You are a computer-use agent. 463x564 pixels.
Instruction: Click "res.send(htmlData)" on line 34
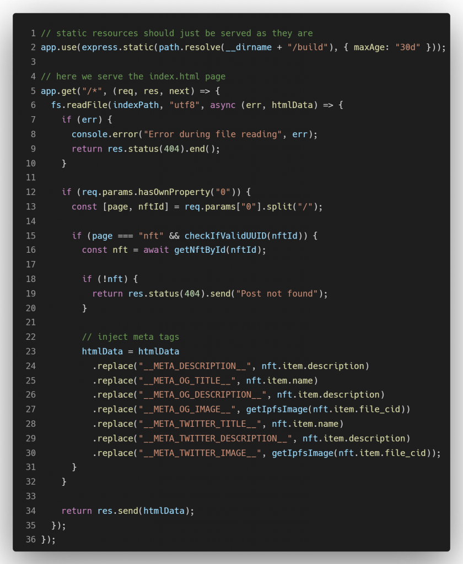tap(143, 511)
